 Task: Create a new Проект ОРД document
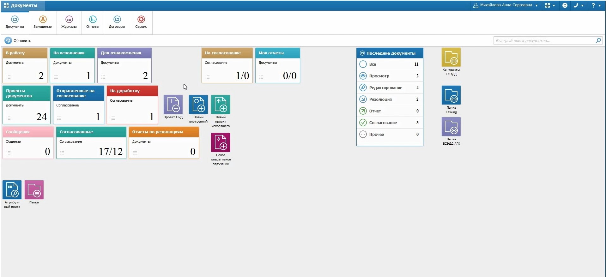[x=173, y=105]
